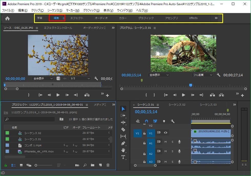Screen dimensions: 251x176
Task: Open the フル画質 playback resolution dropdown
Action: pyautogui.click(x=202, y=75)
